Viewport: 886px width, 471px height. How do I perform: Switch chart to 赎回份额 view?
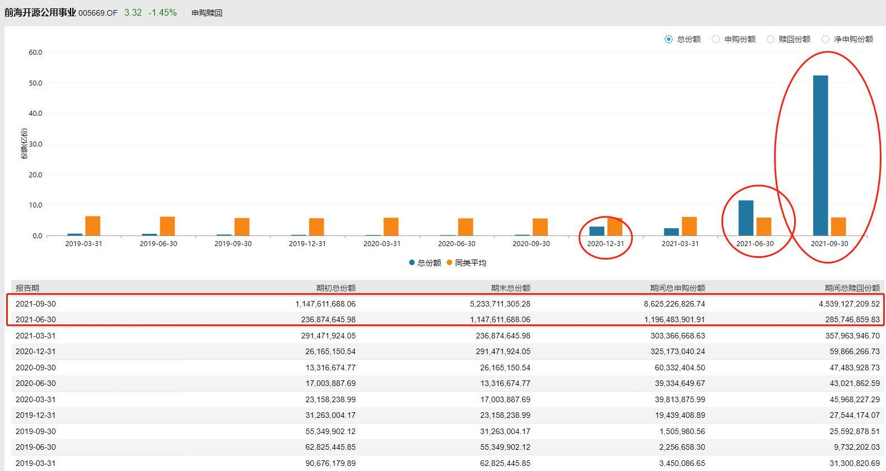click(771, 39)
